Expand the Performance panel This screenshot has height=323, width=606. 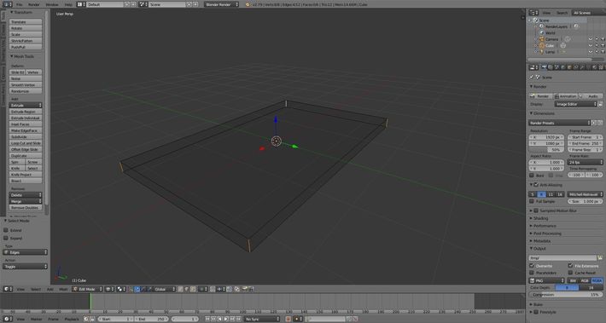545,226
